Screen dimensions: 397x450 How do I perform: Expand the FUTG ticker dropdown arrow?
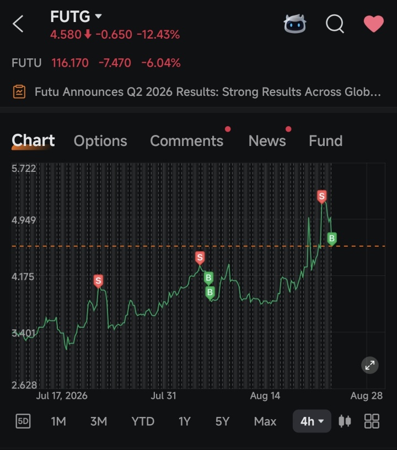[98, 16]
